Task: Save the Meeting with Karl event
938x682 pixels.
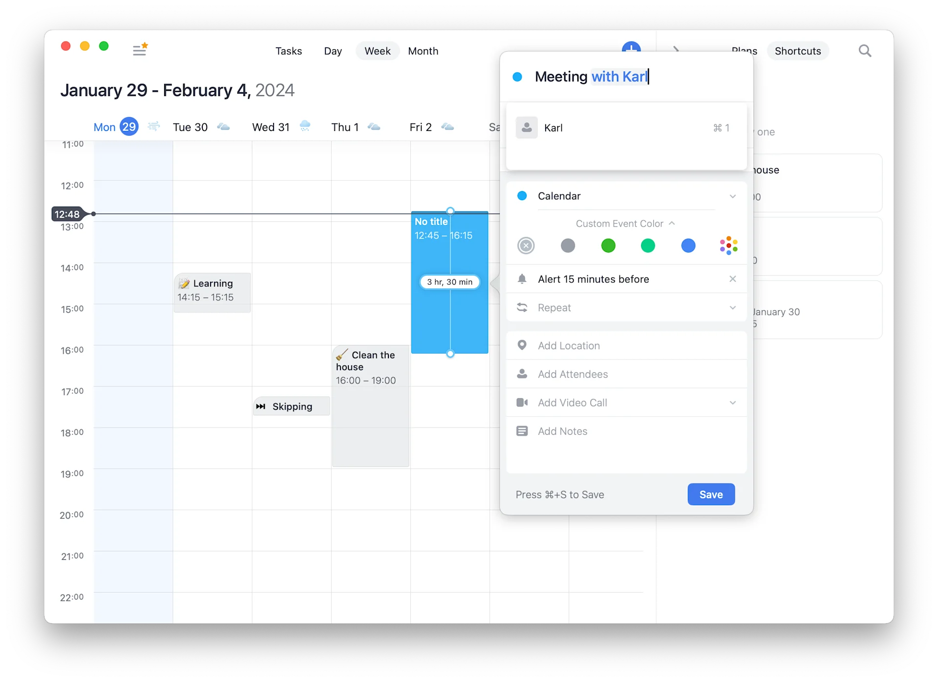Action: click(x=709, y=494)
